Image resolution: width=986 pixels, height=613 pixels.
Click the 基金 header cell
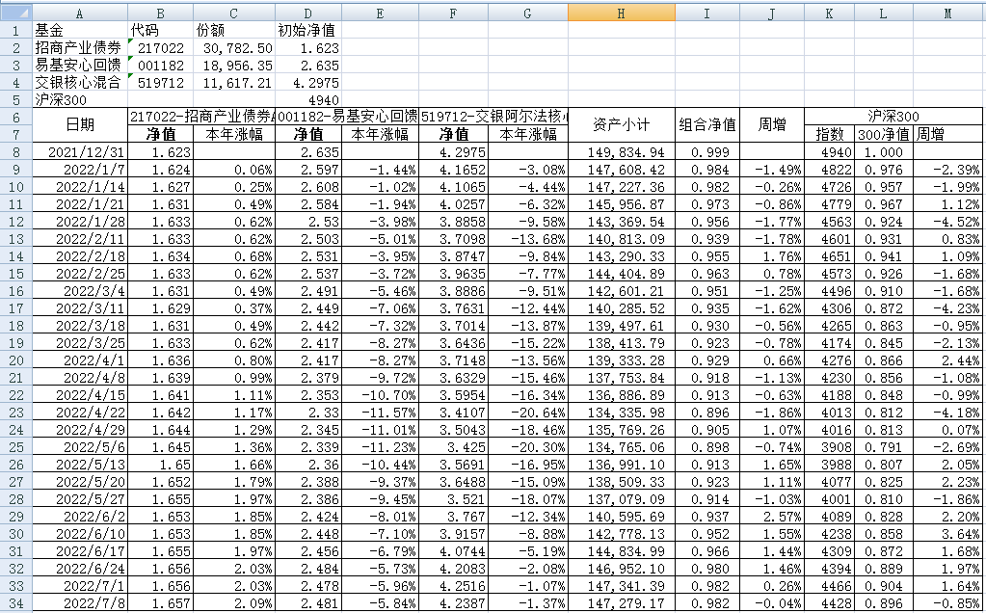coord(80,30)
